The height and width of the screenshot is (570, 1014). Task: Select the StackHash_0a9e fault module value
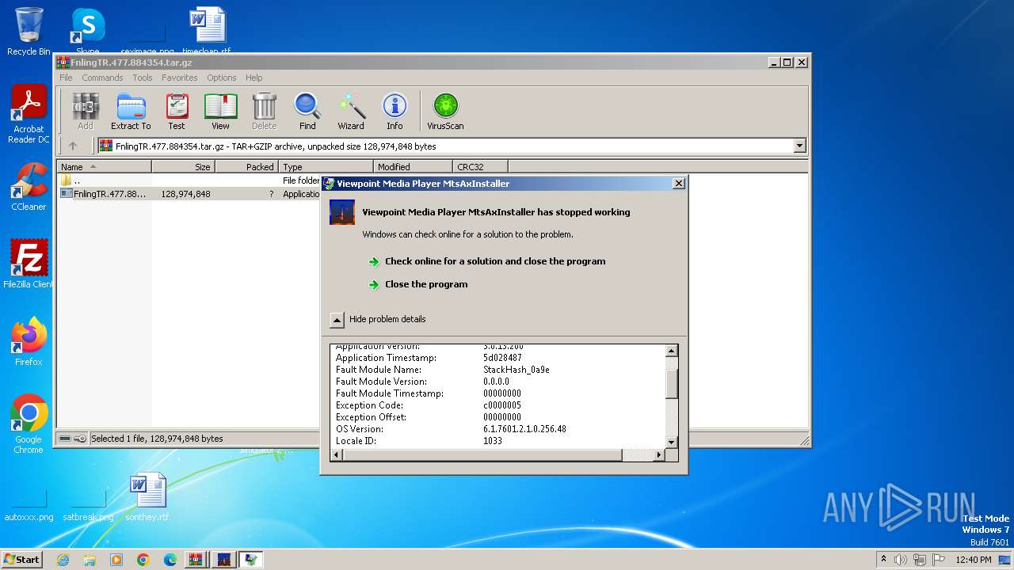(x=517, y=370)
